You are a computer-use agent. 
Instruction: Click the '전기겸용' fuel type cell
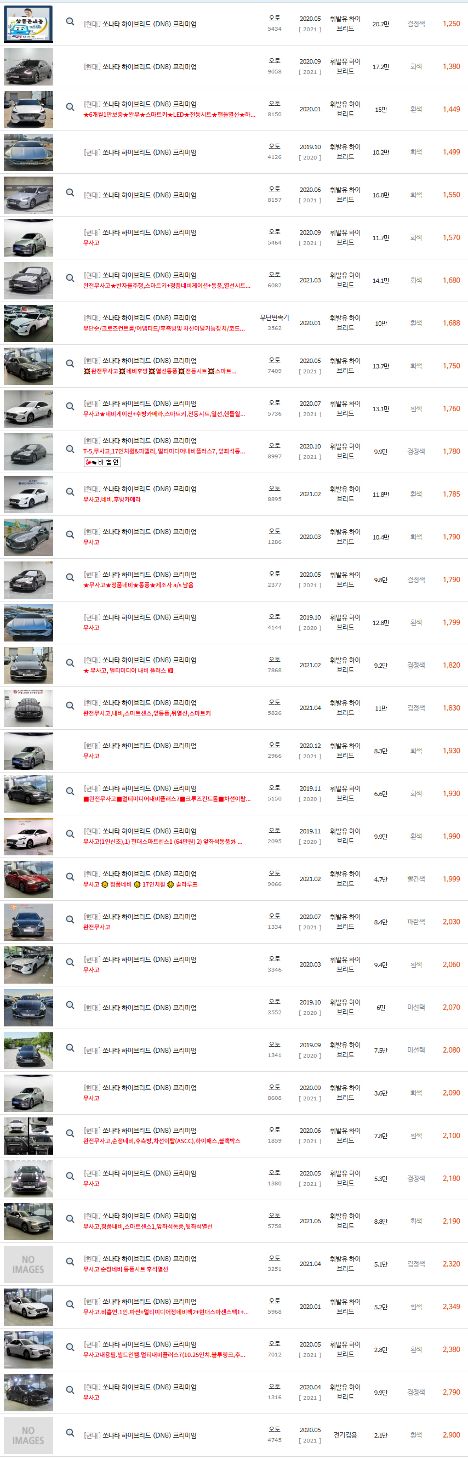pyautogui.click(x=345, y=1435)
